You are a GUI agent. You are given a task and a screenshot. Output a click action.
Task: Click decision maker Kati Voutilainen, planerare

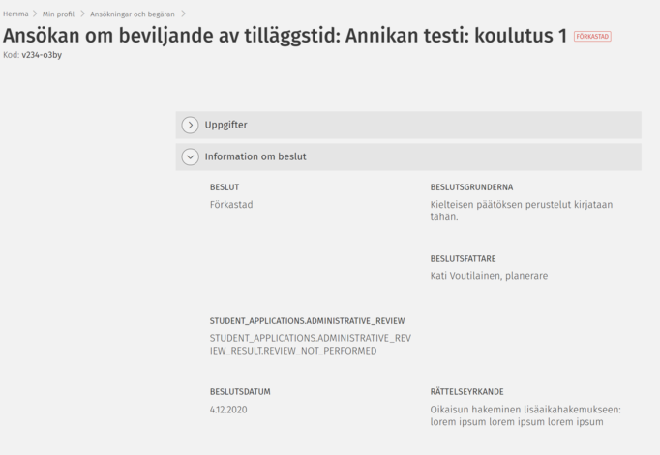pos(489,276)
